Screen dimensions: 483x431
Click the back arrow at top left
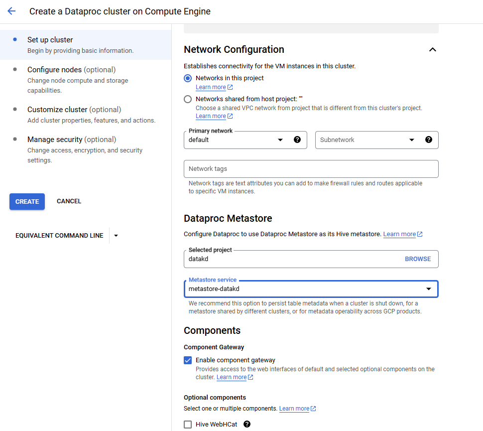11,11
